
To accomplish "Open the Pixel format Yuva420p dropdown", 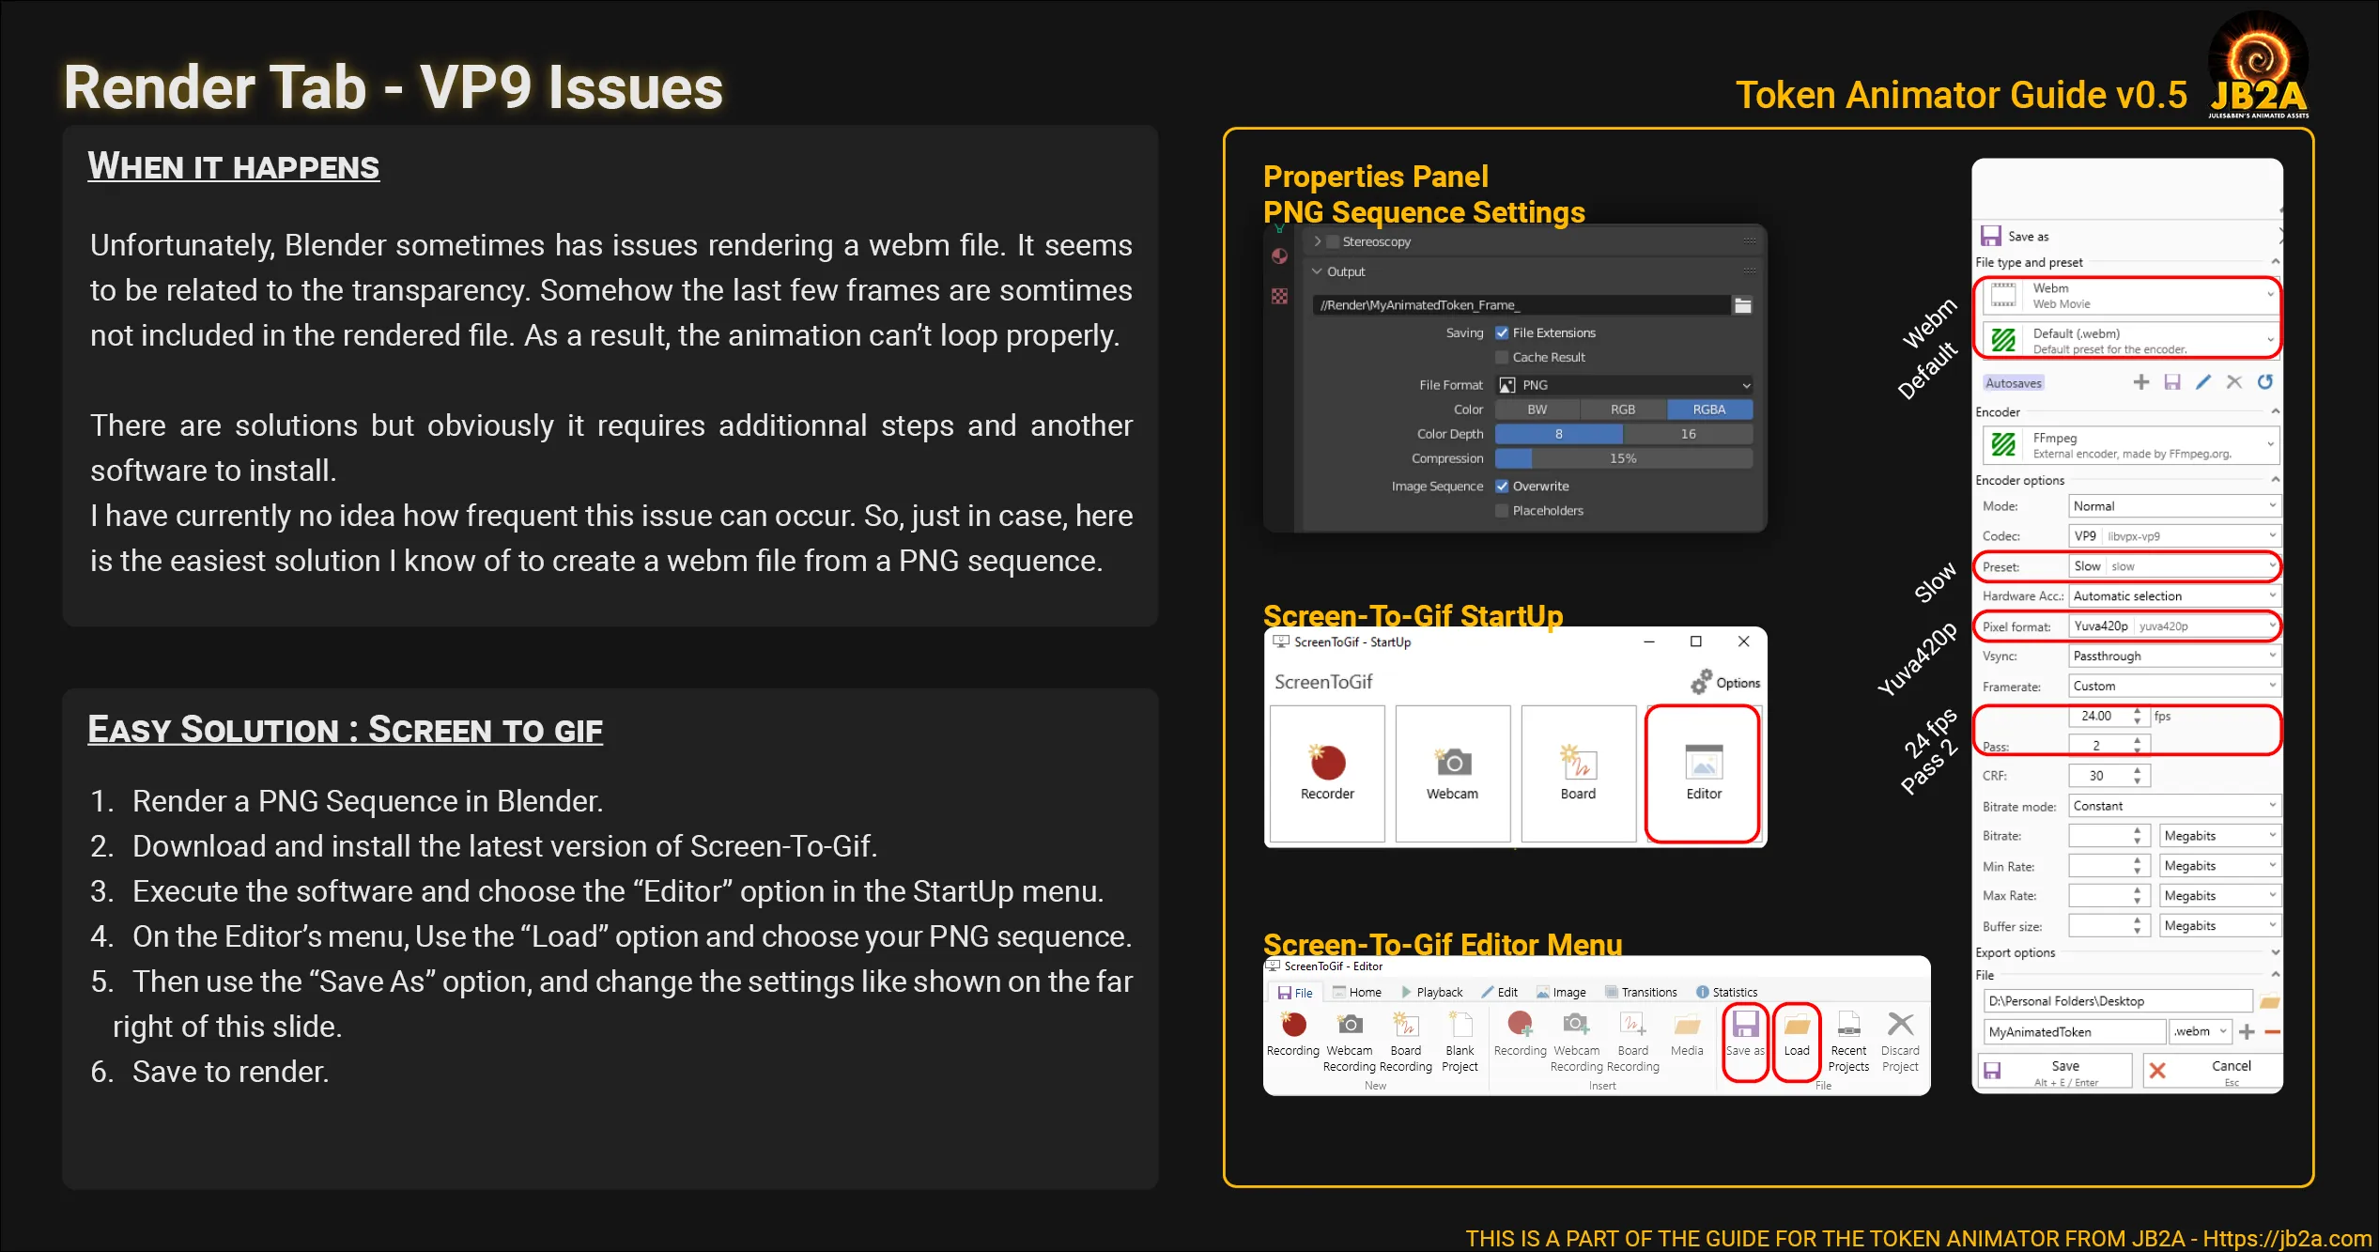I will pyautogui.click(x=2174, y=626).
